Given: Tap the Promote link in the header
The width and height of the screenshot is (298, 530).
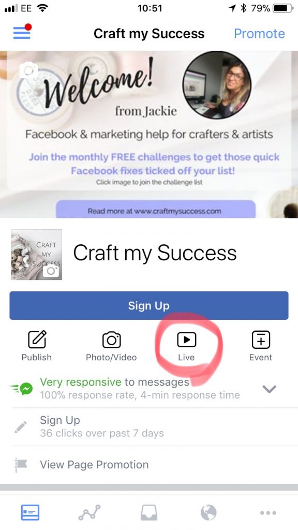Looking at the screenshot, I should click(259, 34).
